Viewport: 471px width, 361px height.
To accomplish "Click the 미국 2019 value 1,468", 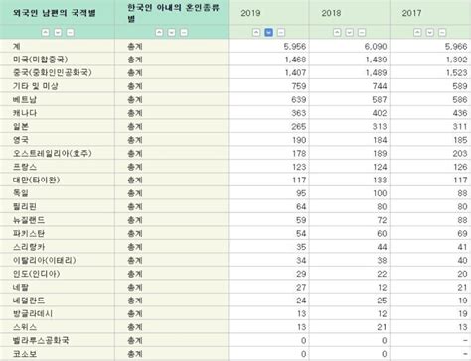I will coord(295,60).
